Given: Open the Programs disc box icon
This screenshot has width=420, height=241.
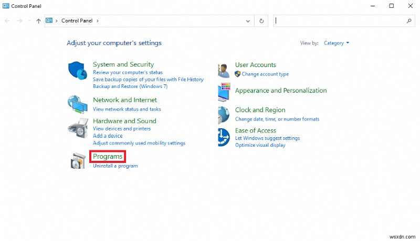Looking at the screenshot, I should [78, 160].
